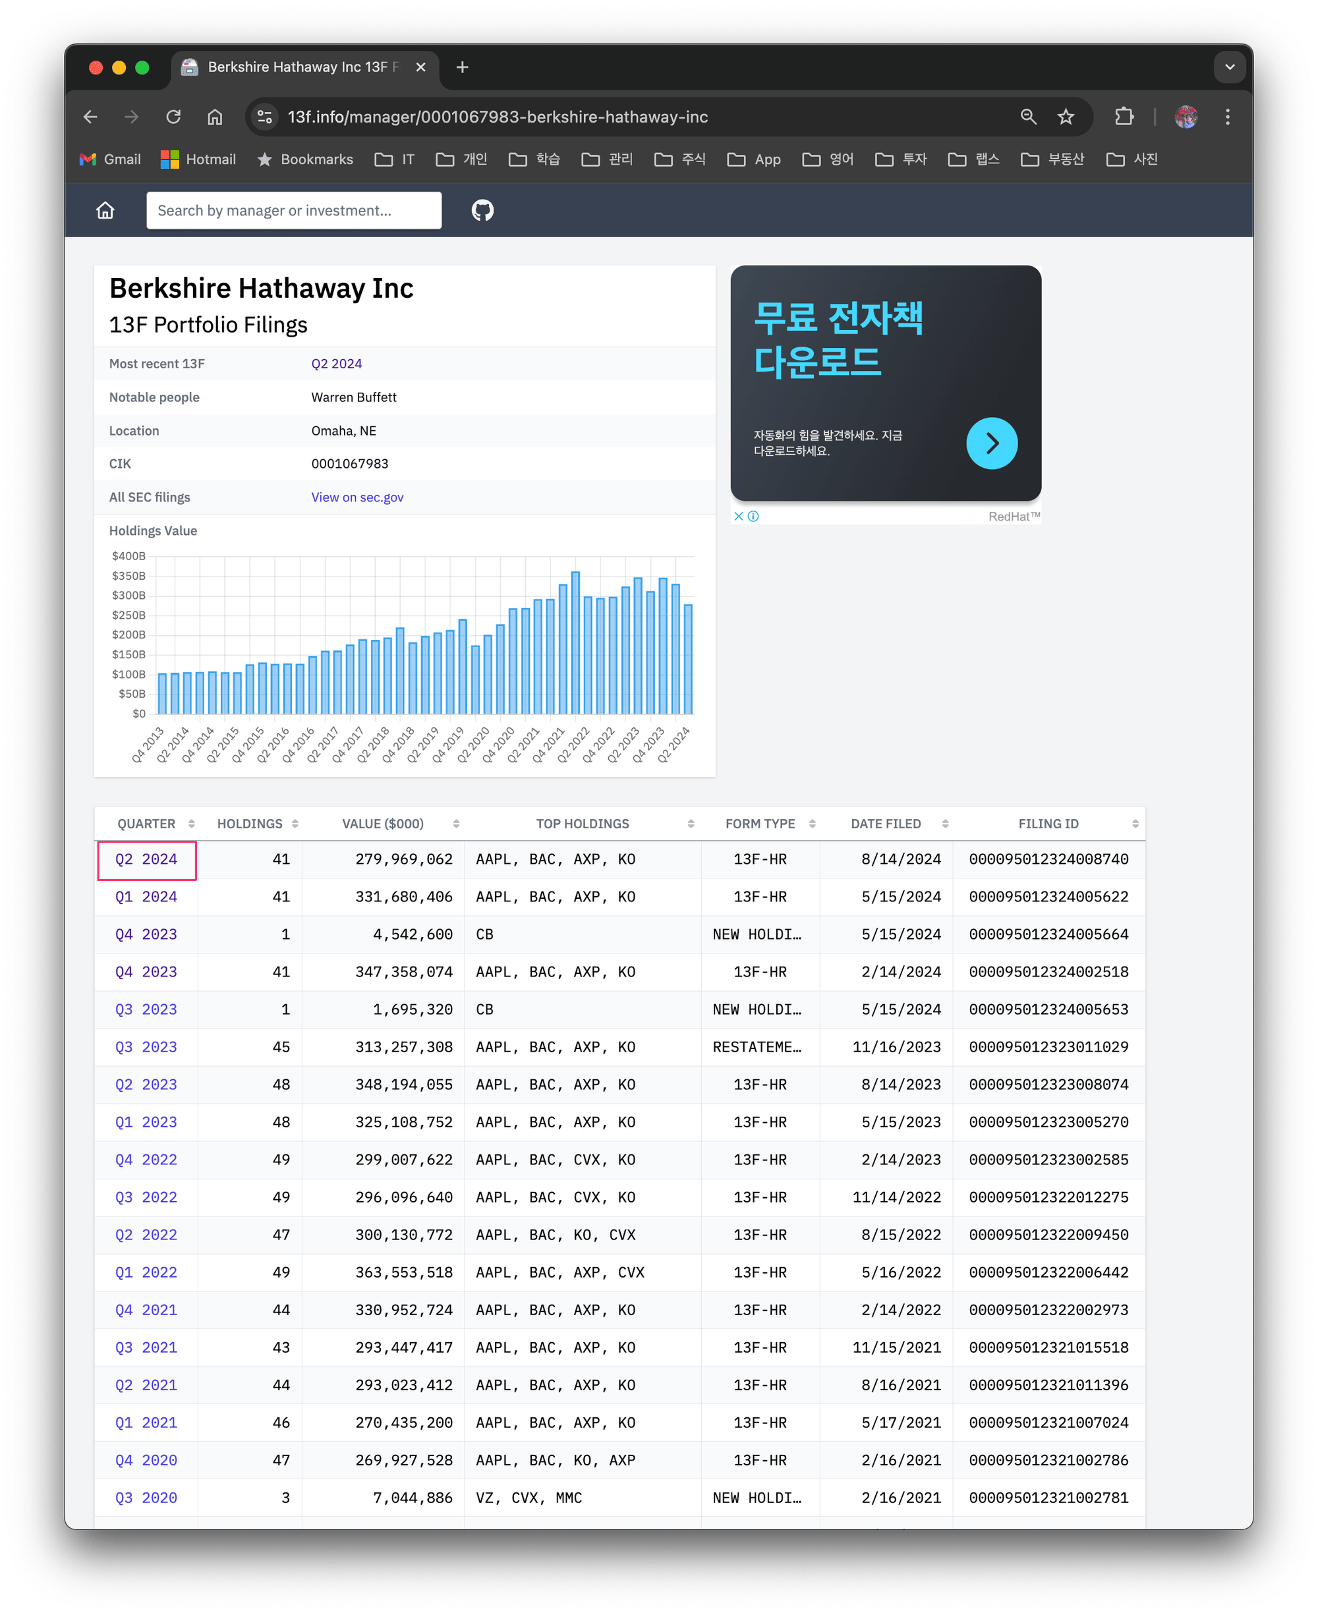Open the 학습 bookmark folder
This screenshot has height=1615, width=1318.
534,159
